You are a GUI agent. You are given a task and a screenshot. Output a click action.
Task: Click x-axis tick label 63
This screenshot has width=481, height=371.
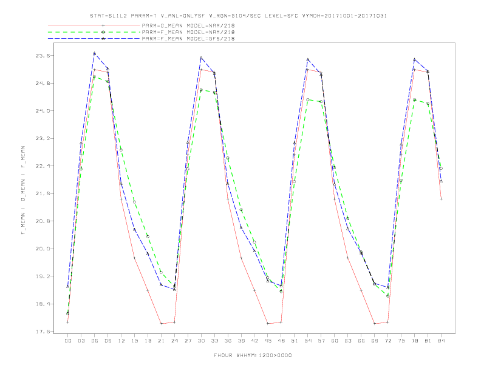point(348,341)
